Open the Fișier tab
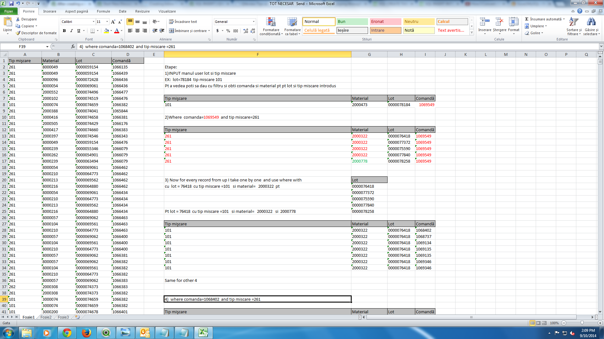The height and width of the screenshot is (339, 604). [x=9, y=11]
